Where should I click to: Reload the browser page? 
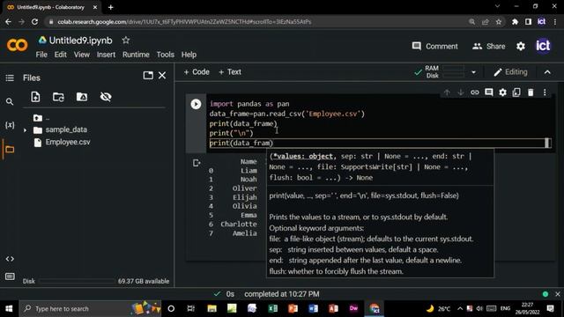click(x=34, y=22)
